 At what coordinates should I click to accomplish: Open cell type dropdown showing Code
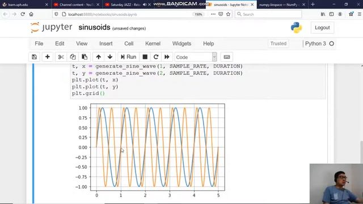[196, 57]
